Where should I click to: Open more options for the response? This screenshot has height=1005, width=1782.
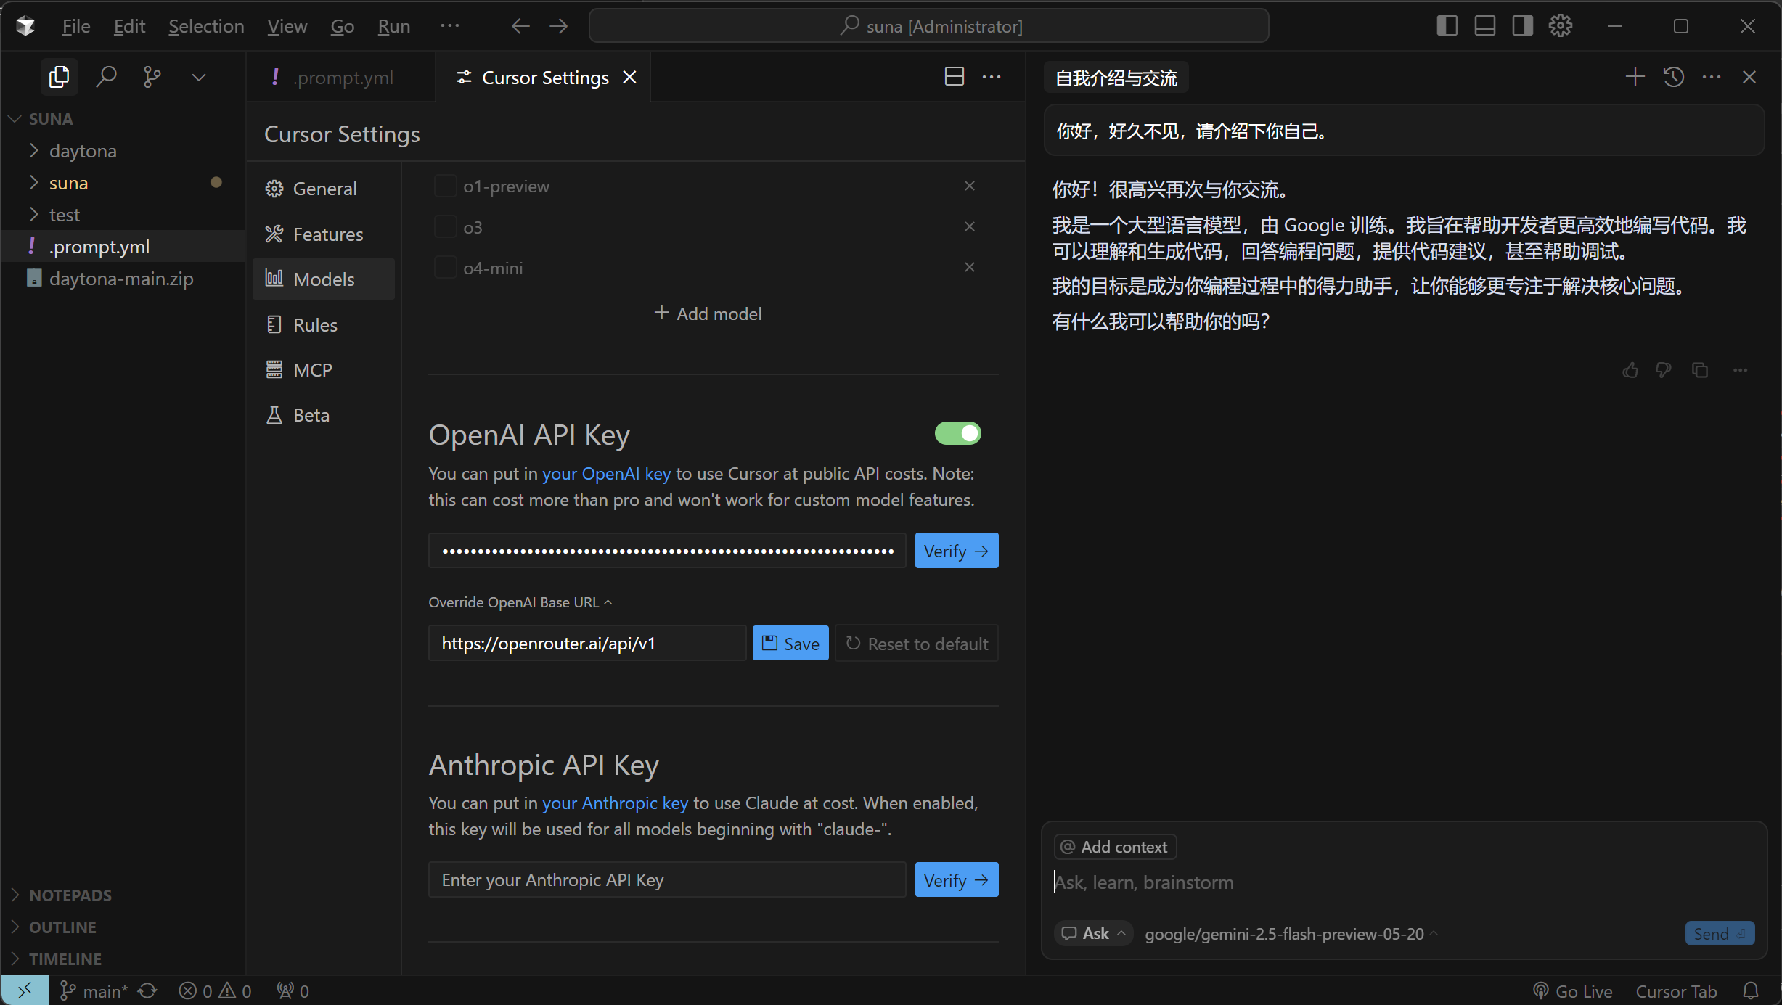coord(1740,370)
